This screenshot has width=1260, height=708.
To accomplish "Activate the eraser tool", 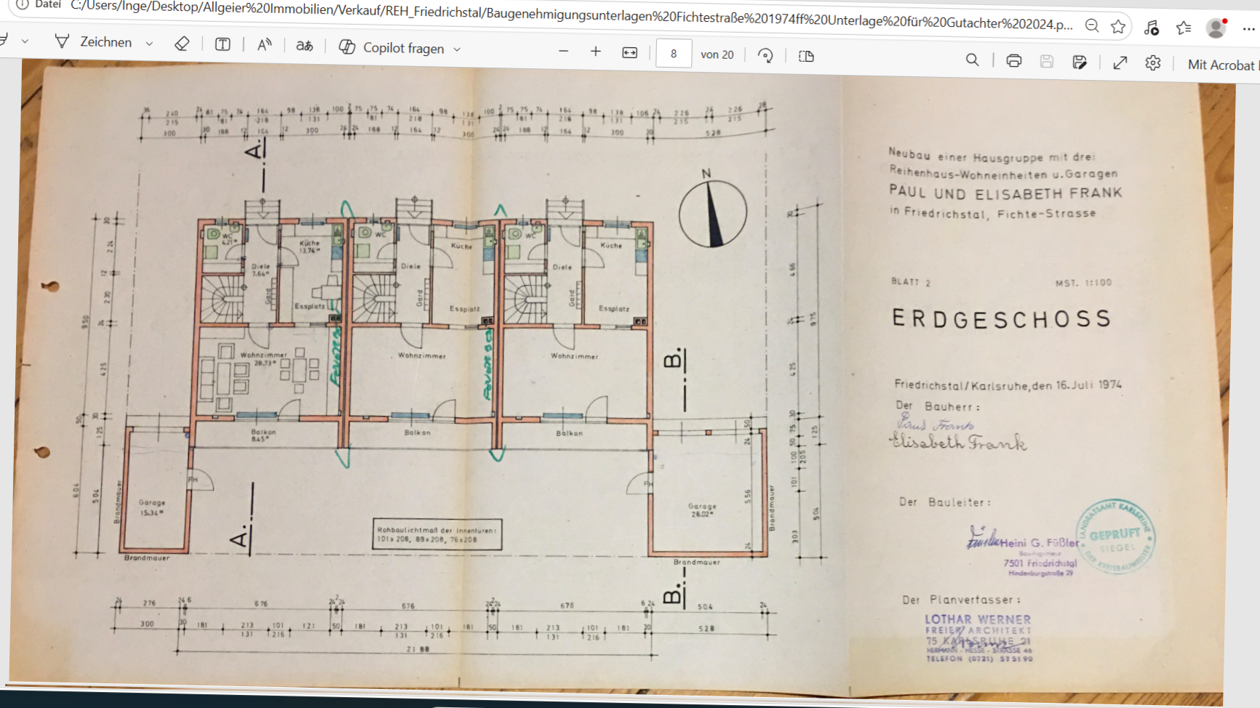I will point(182,44).
